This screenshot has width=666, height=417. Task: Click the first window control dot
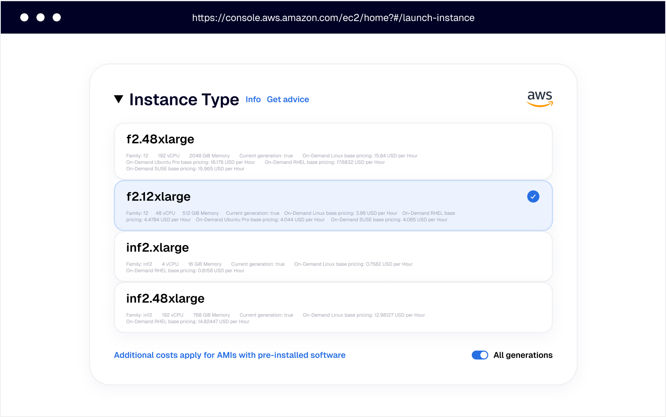(24, 17)
